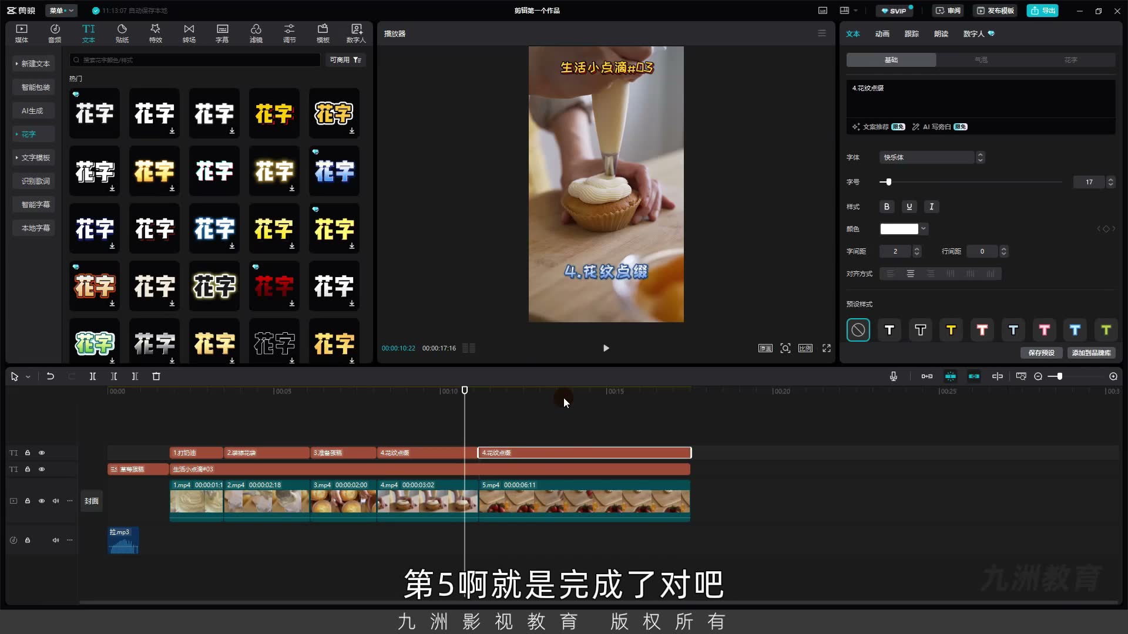Viewport: 1128px width, 634px height.
Task: Open the 滤镜 filters panel
Action: (256, 33)
